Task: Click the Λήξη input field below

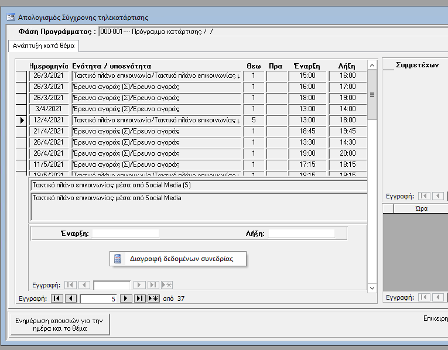Action: tap(301, 234)
